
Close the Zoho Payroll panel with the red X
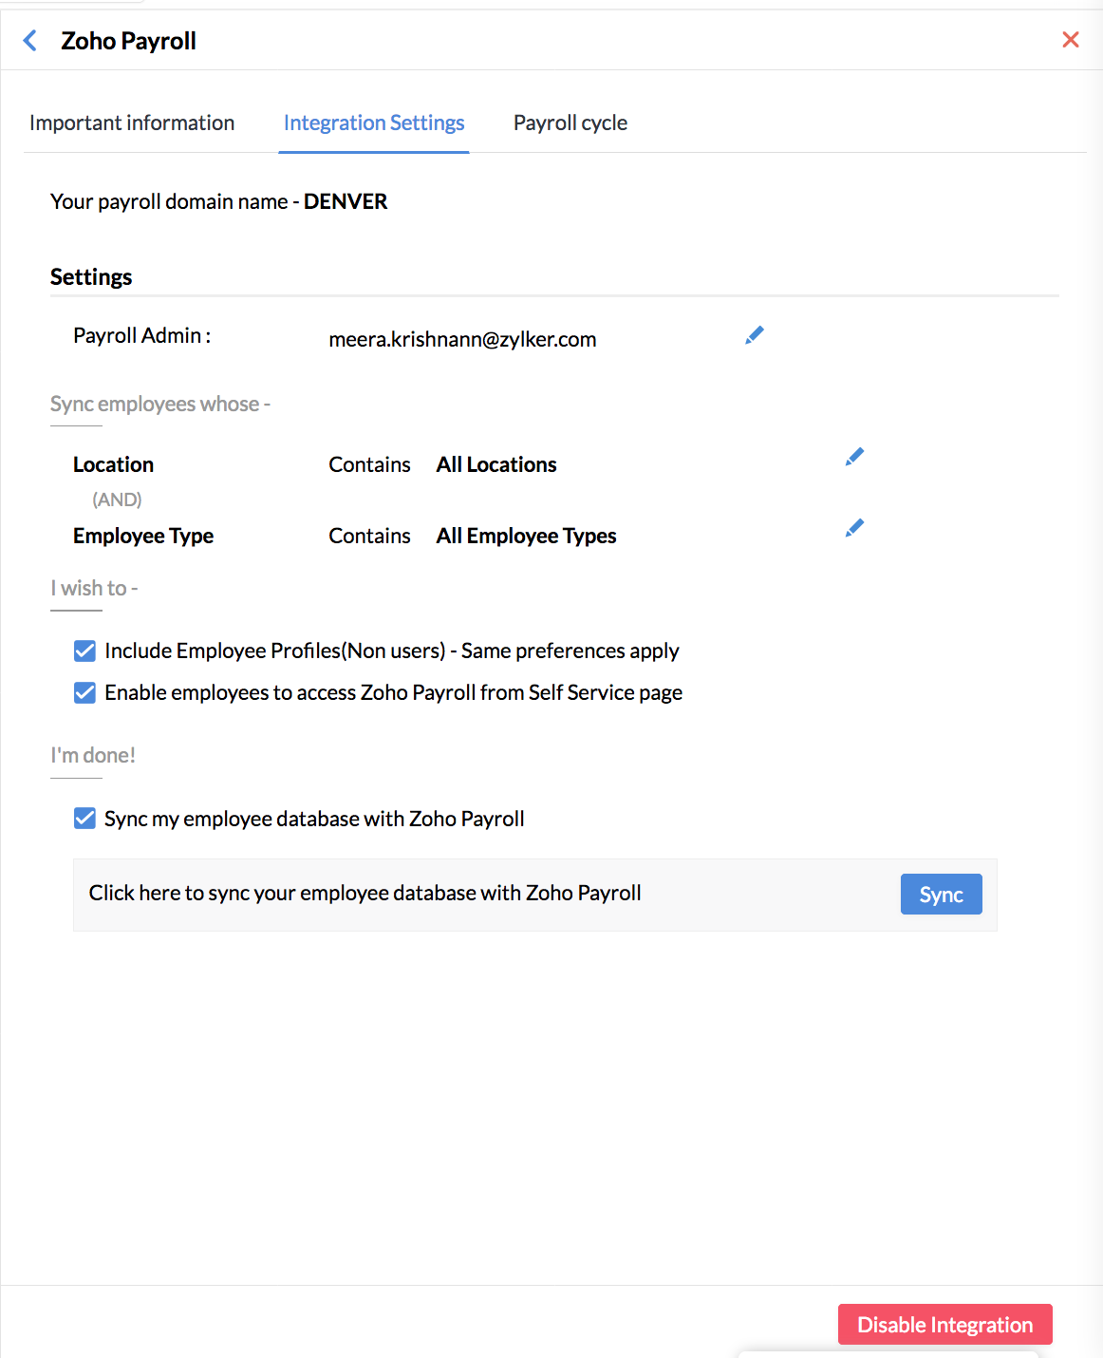click(1071, 39)
